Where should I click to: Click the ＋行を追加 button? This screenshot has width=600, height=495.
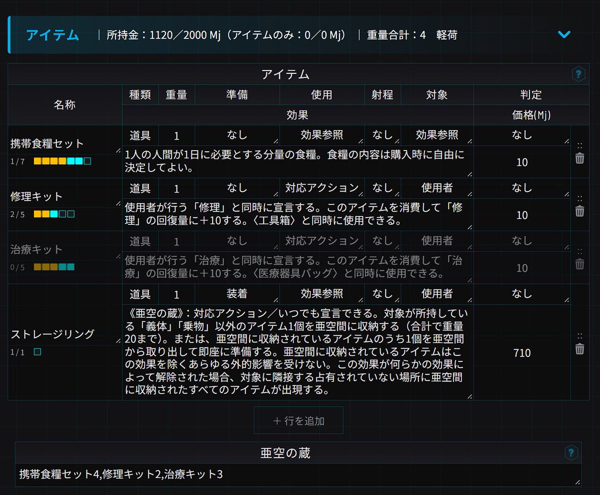pos(298,420)
